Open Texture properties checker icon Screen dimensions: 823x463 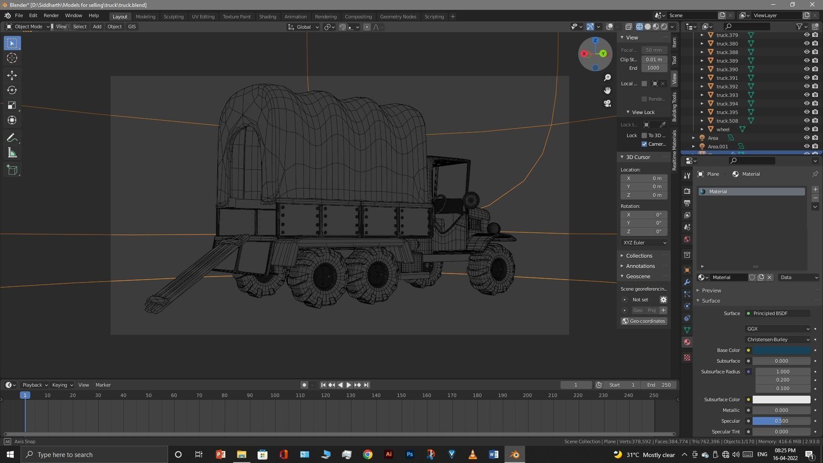pos(687,358)
